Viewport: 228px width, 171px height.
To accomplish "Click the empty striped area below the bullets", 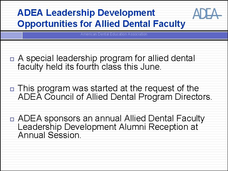I will 114,155.
